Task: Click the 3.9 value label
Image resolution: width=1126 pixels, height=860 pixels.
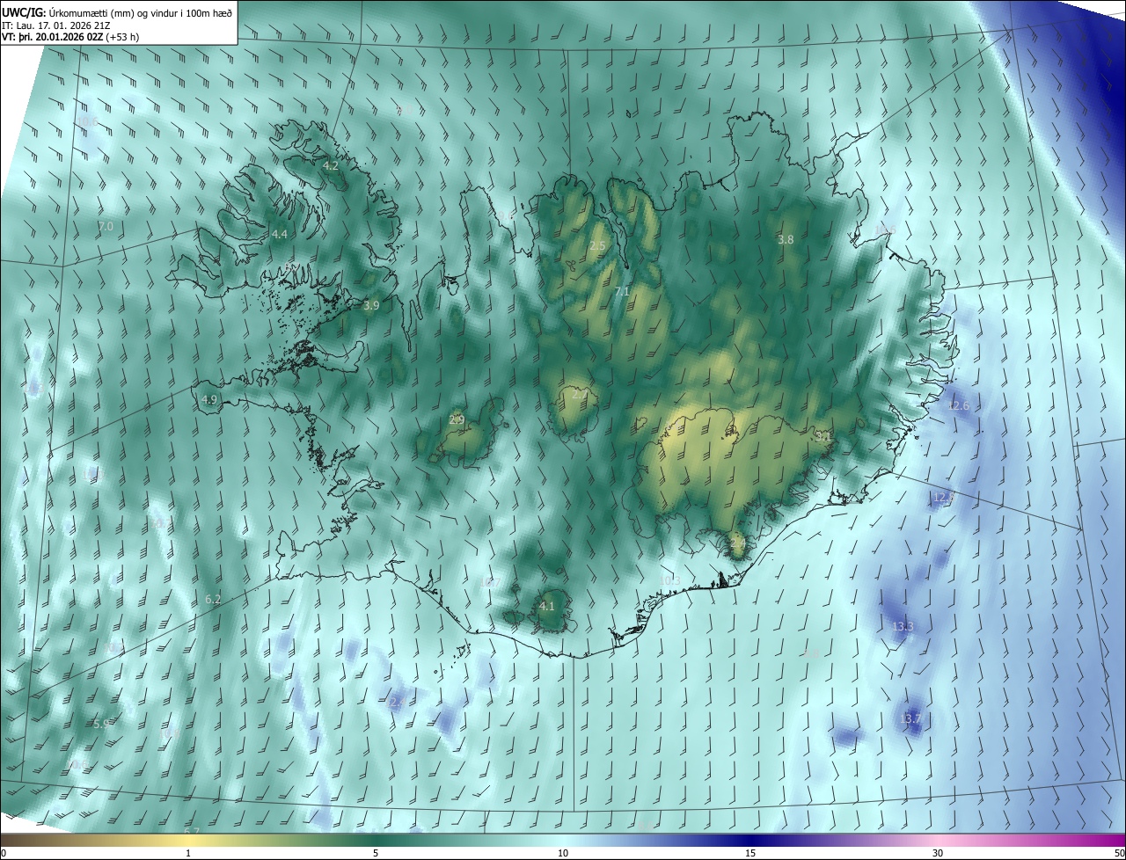Action: click(x=371, y=305)
